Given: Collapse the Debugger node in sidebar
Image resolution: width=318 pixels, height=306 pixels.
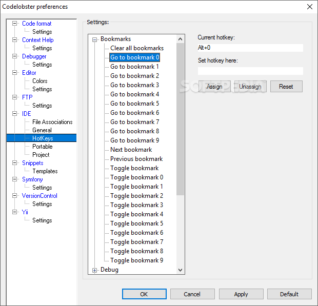Looking at the screenshot, I should [14, 56].
